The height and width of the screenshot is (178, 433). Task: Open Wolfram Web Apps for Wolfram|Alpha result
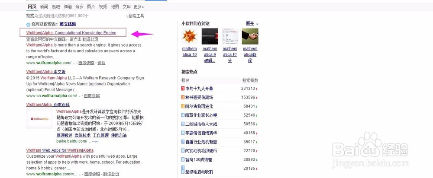point(60,150)
